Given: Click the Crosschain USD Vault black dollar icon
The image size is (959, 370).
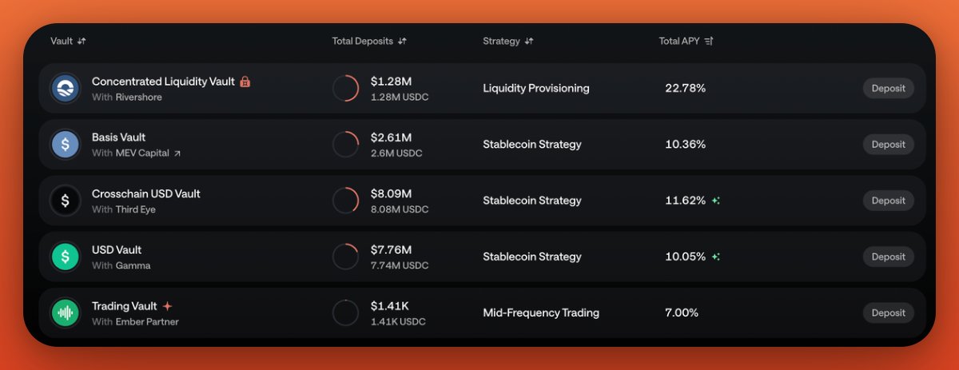Looking at the screenshot, I should [x=65, y=201].
